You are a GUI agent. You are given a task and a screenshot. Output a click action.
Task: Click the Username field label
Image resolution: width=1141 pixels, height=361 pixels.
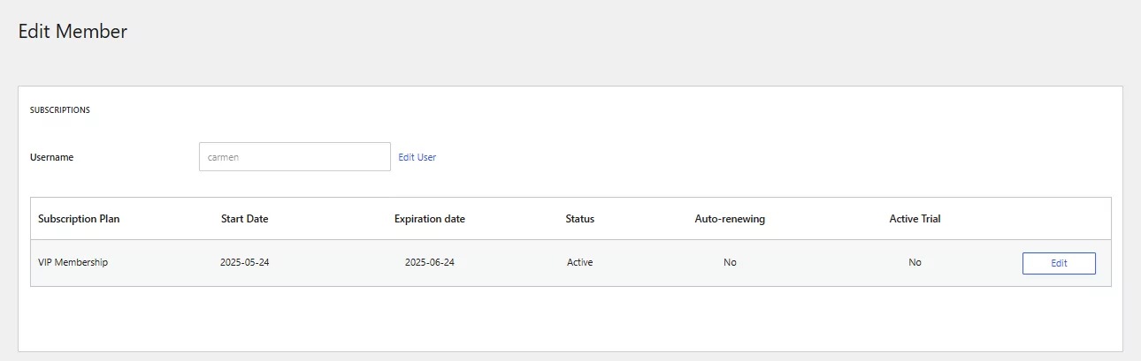(x=52, y=157)
